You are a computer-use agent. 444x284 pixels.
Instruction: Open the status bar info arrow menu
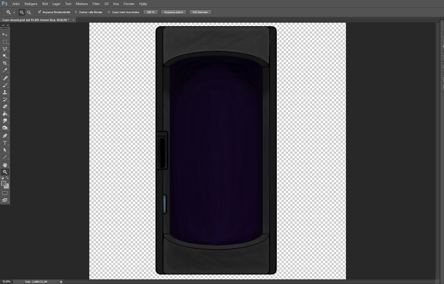61,282
